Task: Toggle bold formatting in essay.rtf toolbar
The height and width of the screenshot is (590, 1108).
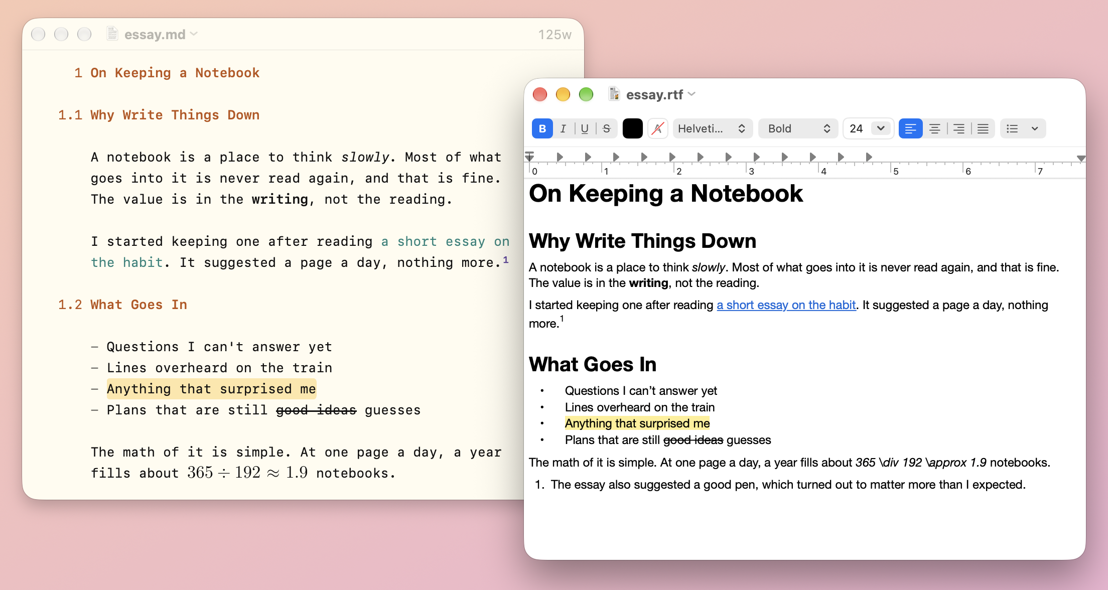Action: 542,129
